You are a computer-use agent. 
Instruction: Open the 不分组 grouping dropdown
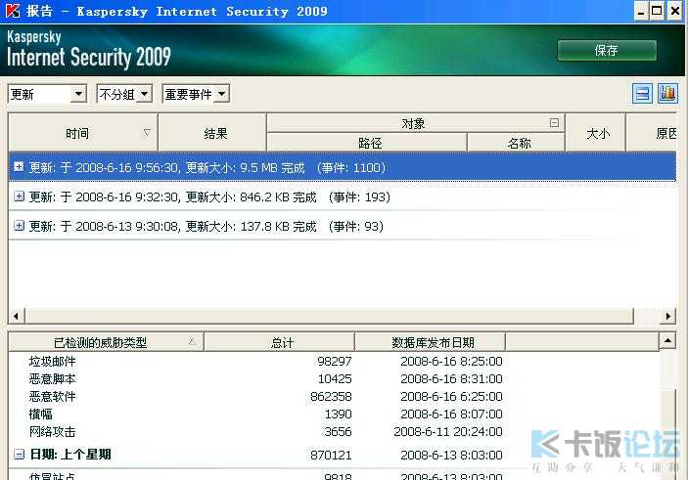click(124, 94)
